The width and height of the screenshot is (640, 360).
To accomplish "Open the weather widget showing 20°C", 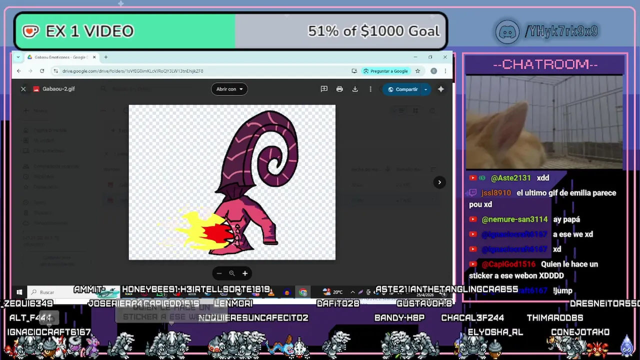I will 333,292.
